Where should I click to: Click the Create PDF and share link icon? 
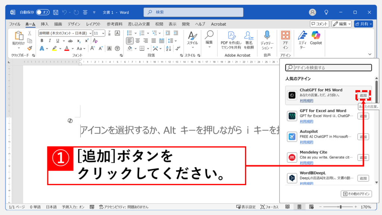(x=231, y=40)
